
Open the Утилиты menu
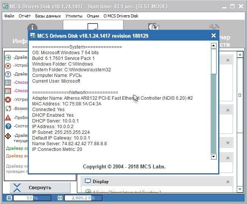click(74, 16)
